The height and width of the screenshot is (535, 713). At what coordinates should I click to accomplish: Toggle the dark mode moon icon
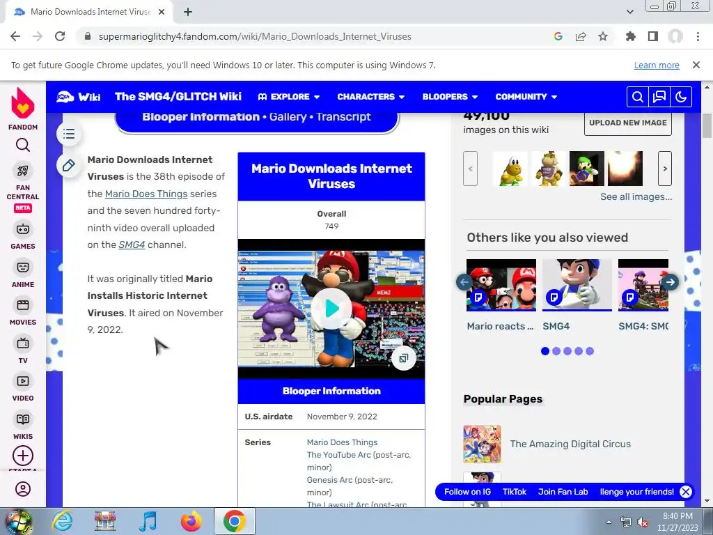[x=681, y=97]
